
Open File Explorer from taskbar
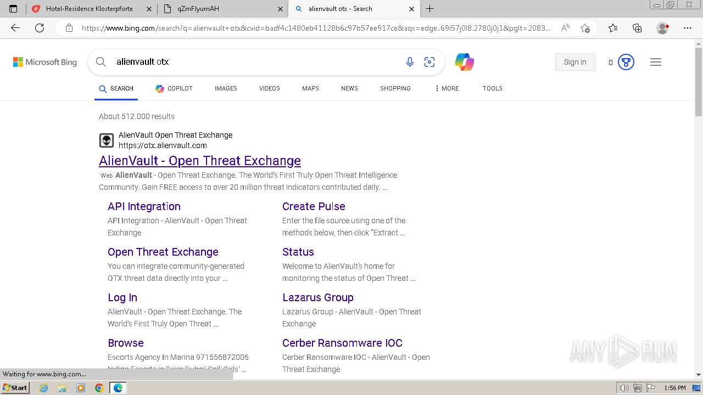pos(62,388)
